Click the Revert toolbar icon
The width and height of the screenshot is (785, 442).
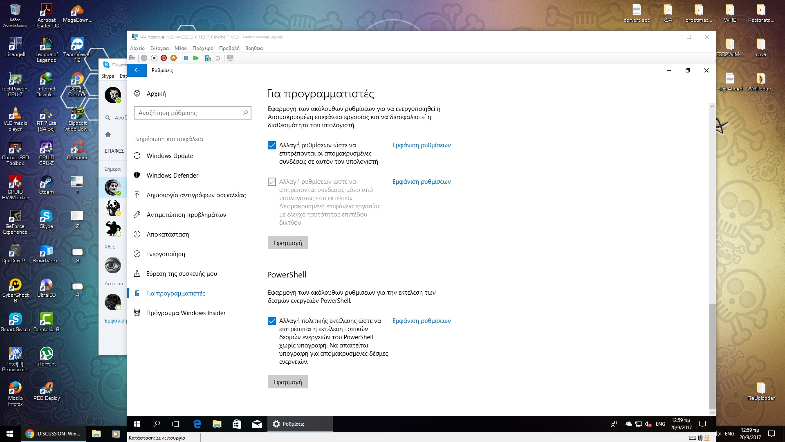tap(218, 58)
